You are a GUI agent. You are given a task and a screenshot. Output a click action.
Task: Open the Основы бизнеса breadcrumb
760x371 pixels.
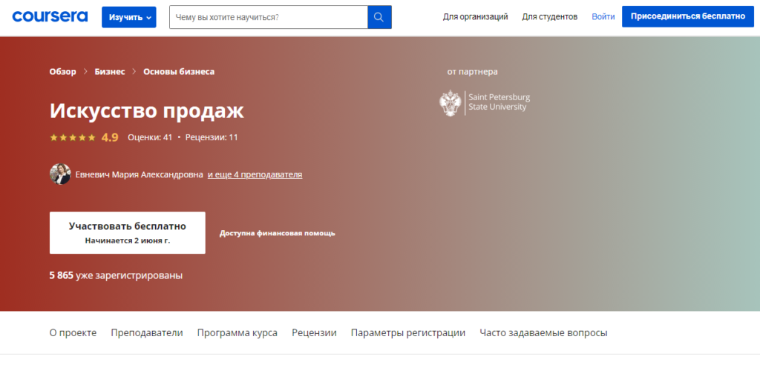[179, 72]
